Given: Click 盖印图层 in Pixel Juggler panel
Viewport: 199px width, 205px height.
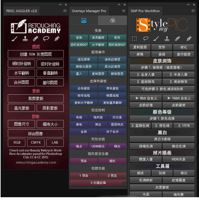Looking at the screenshot, I should 50,82.
